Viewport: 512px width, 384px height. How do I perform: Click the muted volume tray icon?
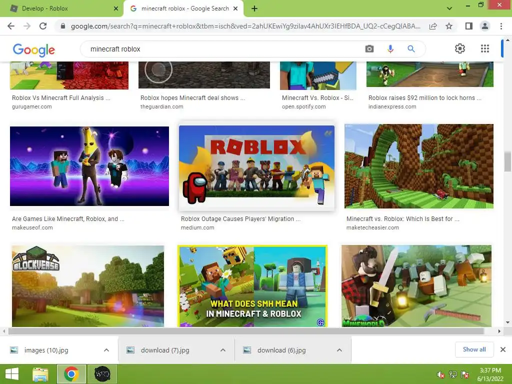coord(441,374)
